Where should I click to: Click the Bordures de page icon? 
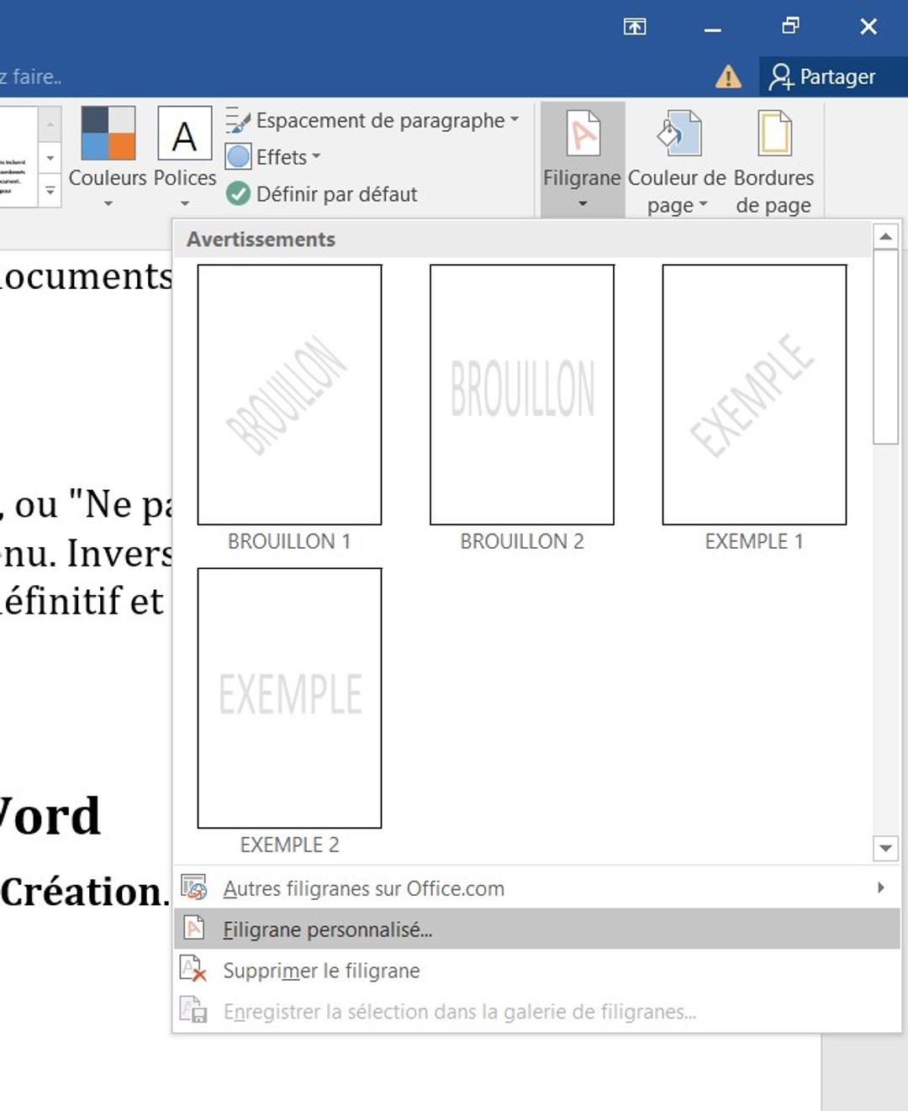[773, 134]
